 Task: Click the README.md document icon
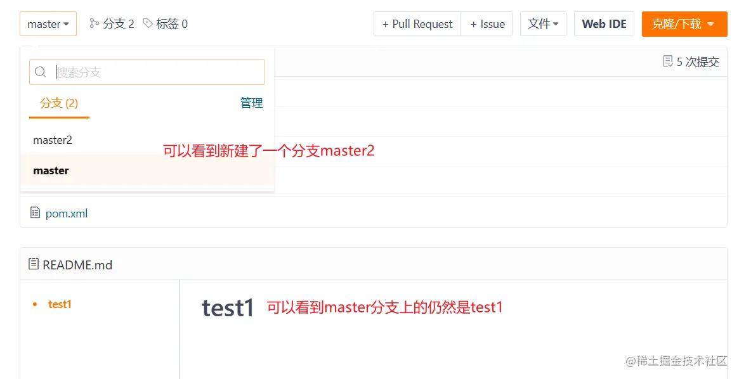point(34,264)
